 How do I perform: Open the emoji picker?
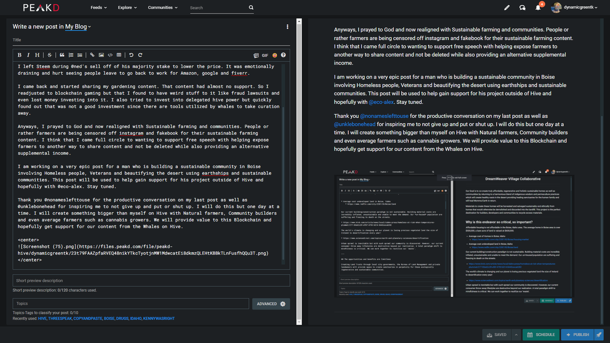click(275, 55)
